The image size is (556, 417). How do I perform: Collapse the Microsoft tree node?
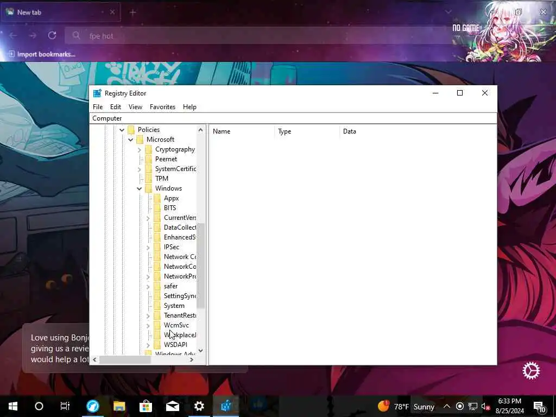click(x=130, y=140)
